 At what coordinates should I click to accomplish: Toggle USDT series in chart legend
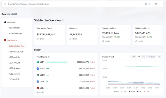click(116, 92)
